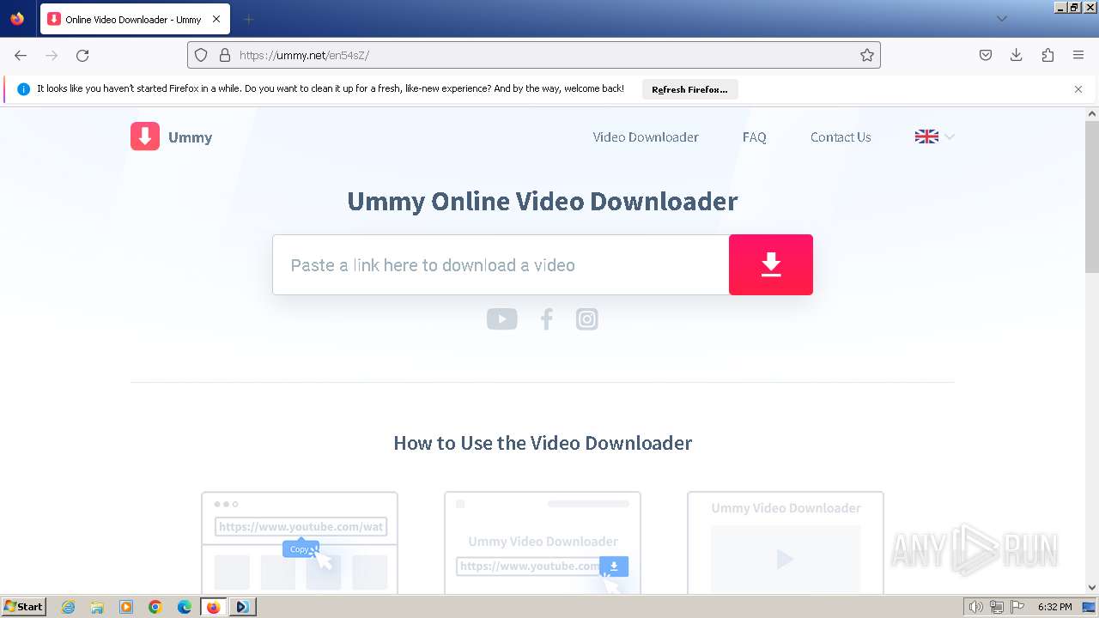
Task: Open File Explorer from taskbar
Action: (97, 607)
